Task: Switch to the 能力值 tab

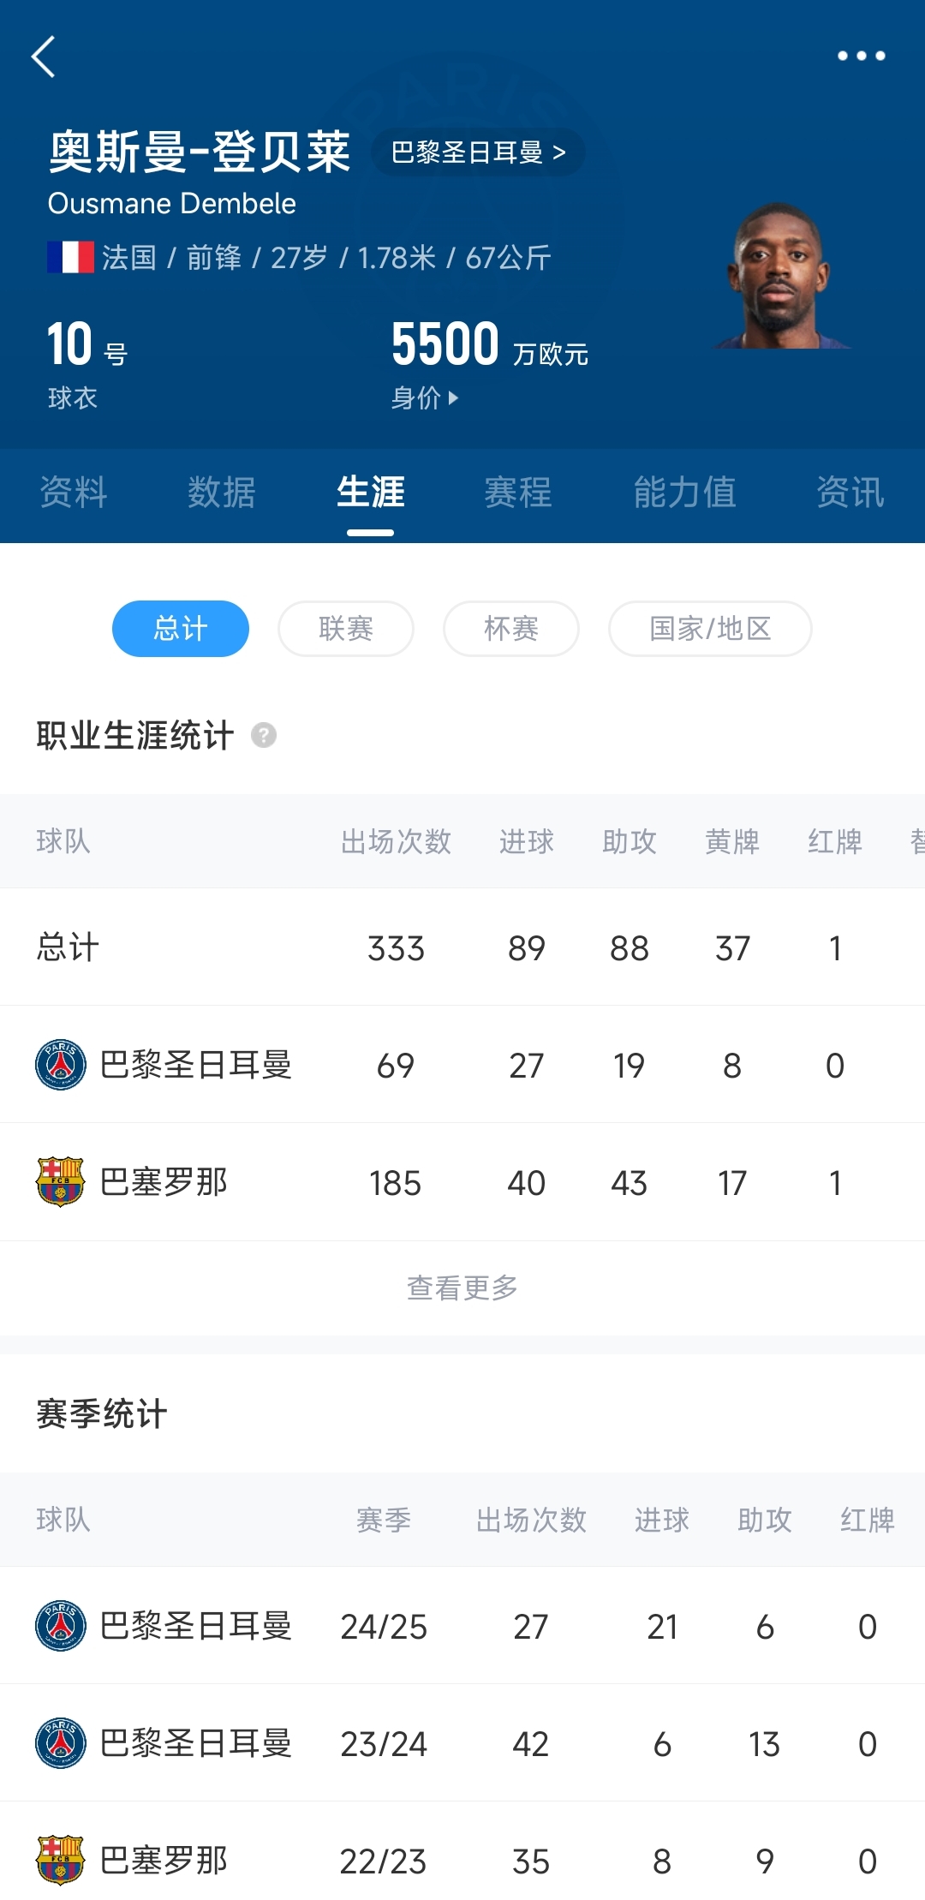Action: 684,493
